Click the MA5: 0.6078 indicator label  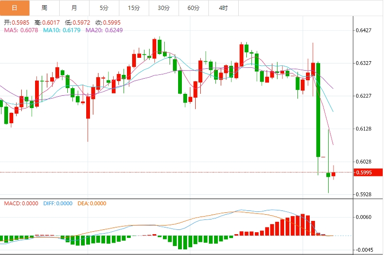[21, 30]
